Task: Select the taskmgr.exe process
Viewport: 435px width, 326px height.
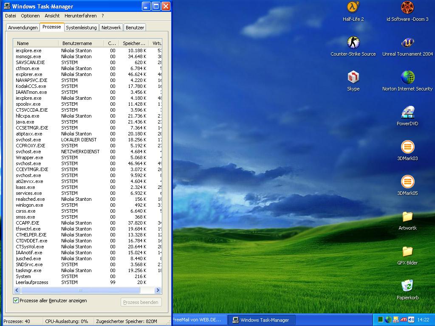Action: pos(88,270)
